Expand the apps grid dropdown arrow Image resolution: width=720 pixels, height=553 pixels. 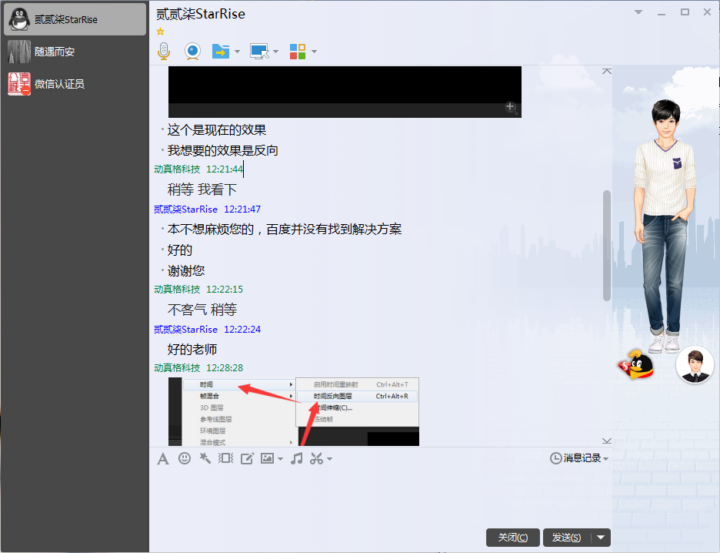pos(314,52)
